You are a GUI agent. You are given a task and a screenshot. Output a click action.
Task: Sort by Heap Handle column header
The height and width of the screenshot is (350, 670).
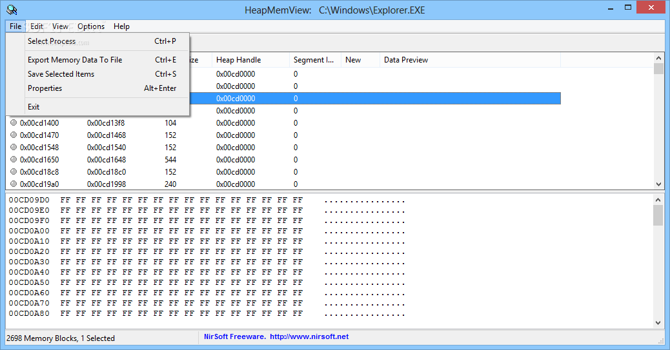(x=251, y=60)
